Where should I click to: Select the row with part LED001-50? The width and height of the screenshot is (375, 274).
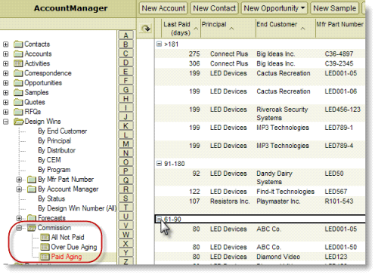pos(260,248)
